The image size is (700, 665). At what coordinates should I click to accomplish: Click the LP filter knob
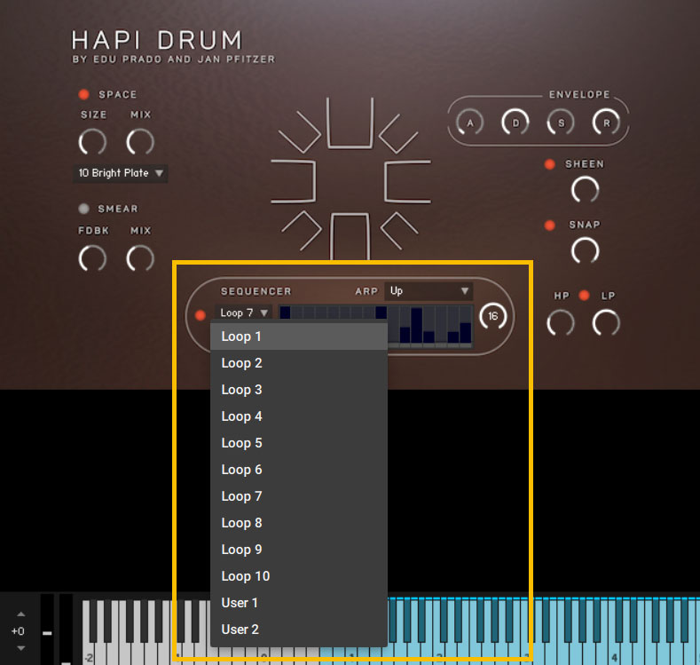(x=606, y=323)
